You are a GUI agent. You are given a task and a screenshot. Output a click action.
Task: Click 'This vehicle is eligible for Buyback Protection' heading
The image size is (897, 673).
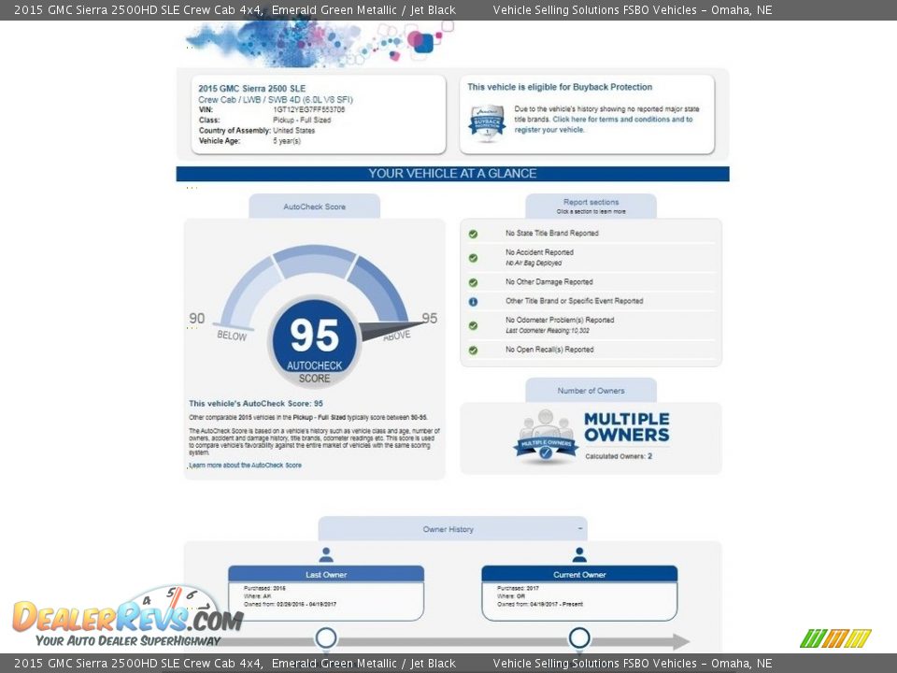[x=560, y=87]
